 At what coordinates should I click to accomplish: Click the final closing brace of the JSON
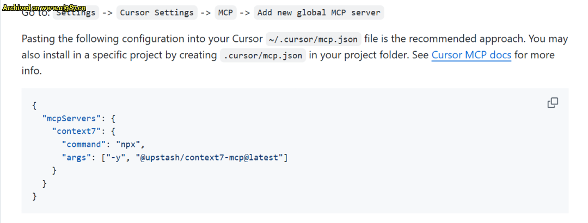[x=34, y=196]
